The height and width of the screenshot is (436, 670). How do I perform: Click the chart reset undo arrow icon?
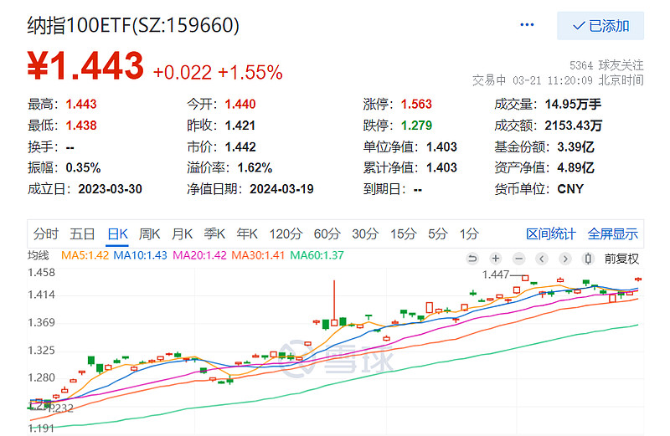pos(472,259)
